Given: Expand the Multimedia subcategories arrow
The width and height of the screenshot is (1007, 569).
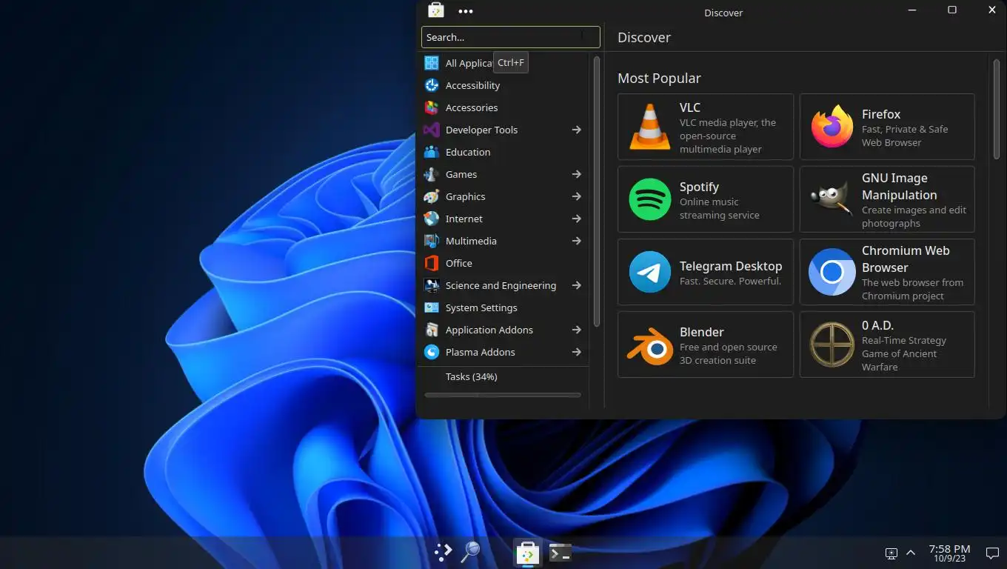Looking at the screenshot, I should point(576,241).
